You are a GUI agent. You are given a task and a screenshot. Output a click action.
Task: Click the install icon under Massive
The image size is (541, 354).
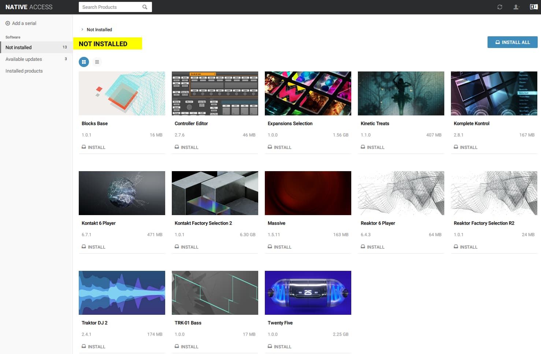pos(270,247)
